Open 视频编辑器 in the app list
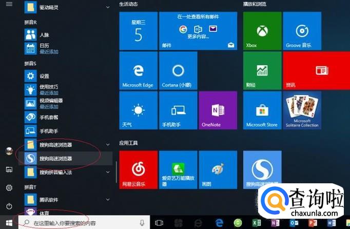 [68, 103]
